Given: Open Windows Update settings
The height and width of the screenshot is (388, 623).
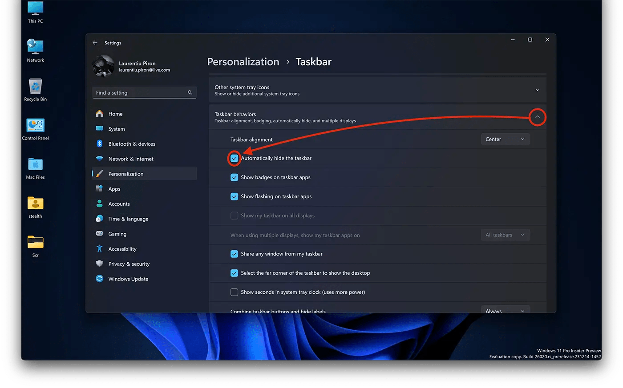Looking at the screenshot, I should (128, 279).
